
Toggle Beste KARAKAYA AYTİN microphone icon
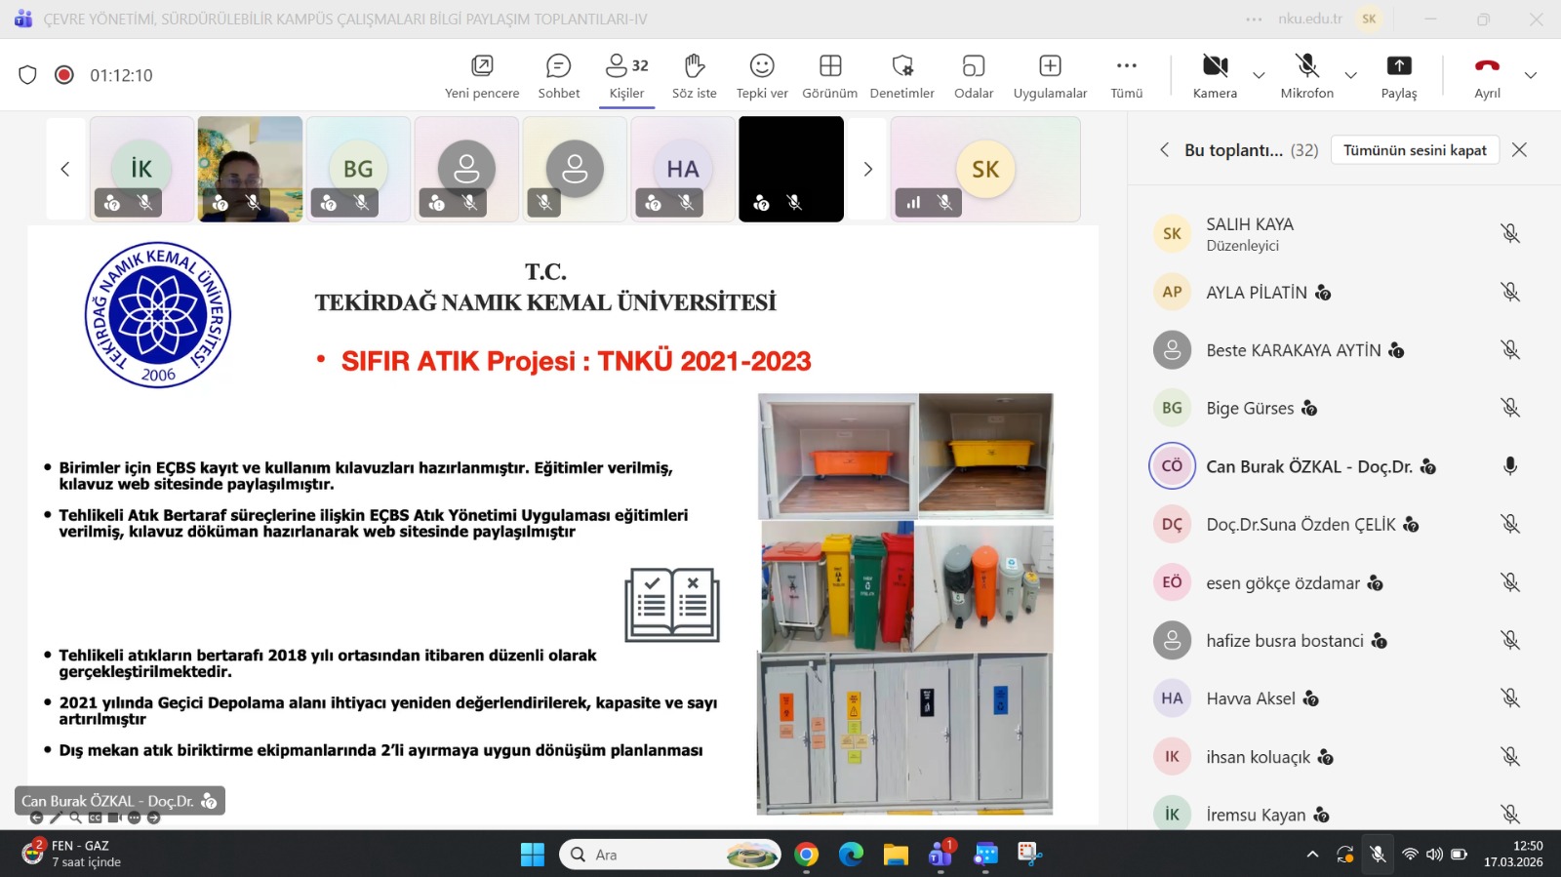pos(1510,349)
